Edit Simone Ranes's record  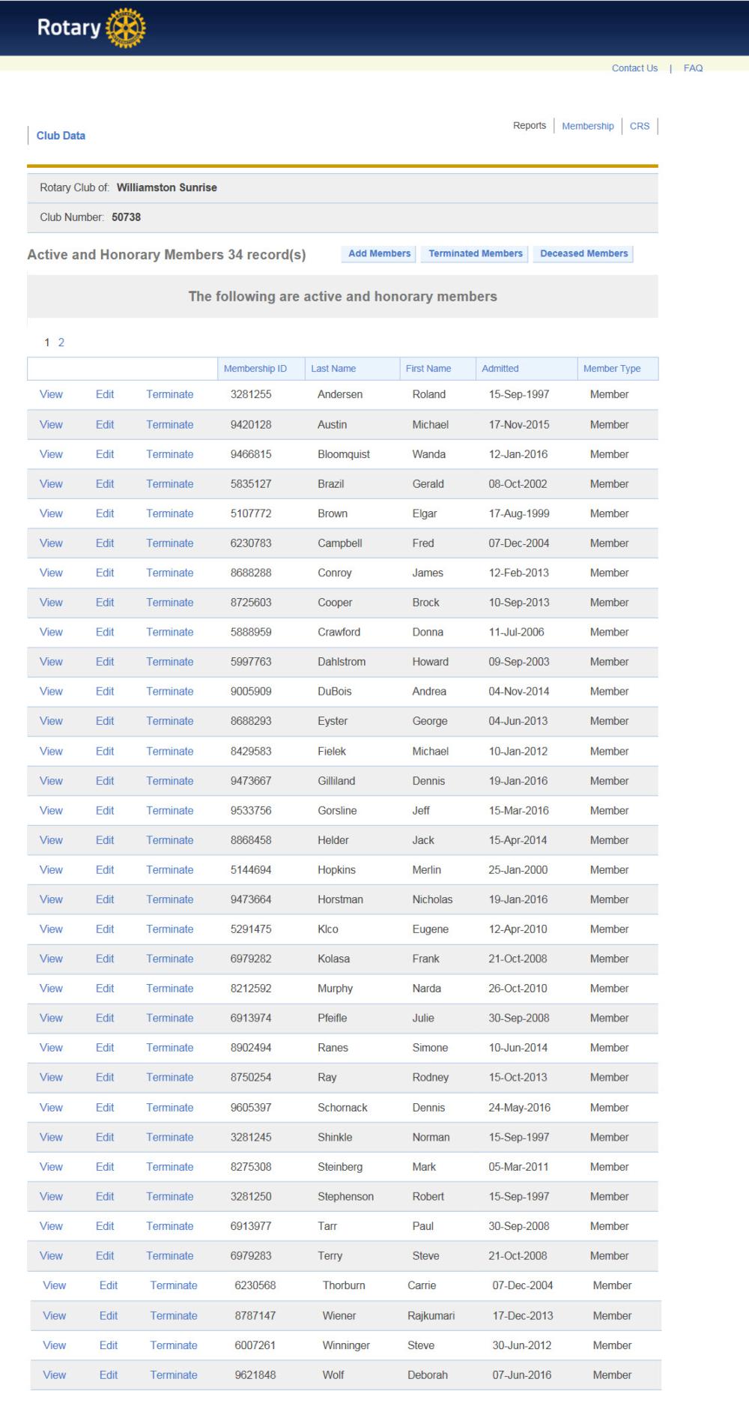[x=105, y=1048]
